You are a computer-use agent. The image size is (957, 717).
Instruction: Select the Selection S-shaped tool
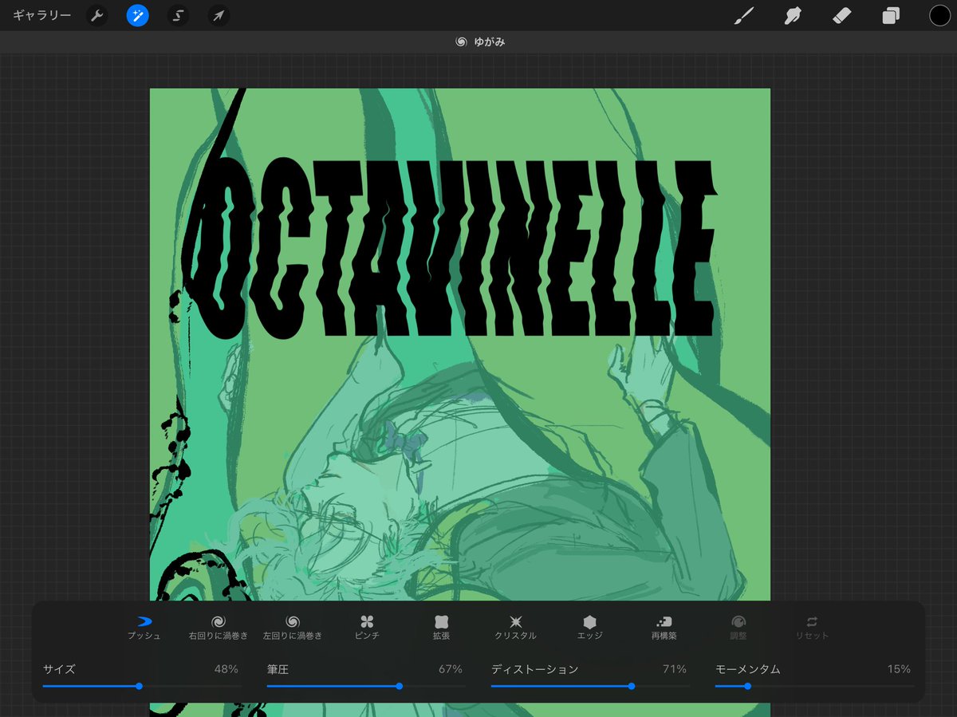click(179, 16)
